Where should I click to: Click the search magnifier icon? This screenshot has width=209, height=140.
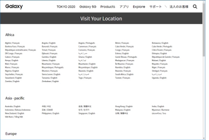(195, 7)
